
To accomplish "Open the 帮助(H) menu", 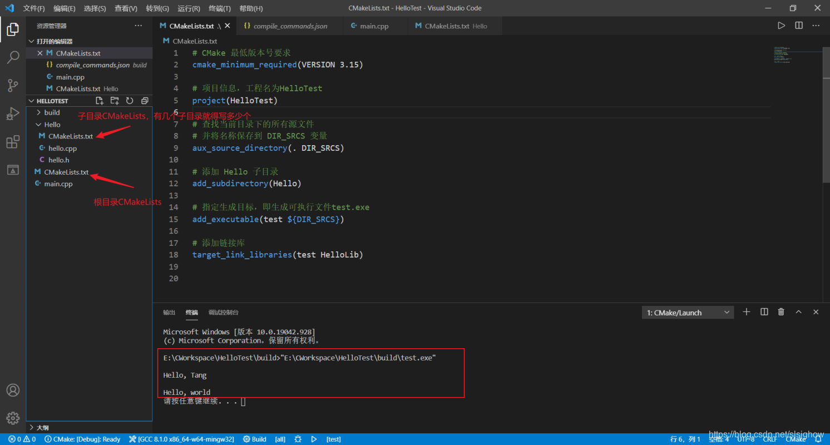I will click(x=251, y=8).
